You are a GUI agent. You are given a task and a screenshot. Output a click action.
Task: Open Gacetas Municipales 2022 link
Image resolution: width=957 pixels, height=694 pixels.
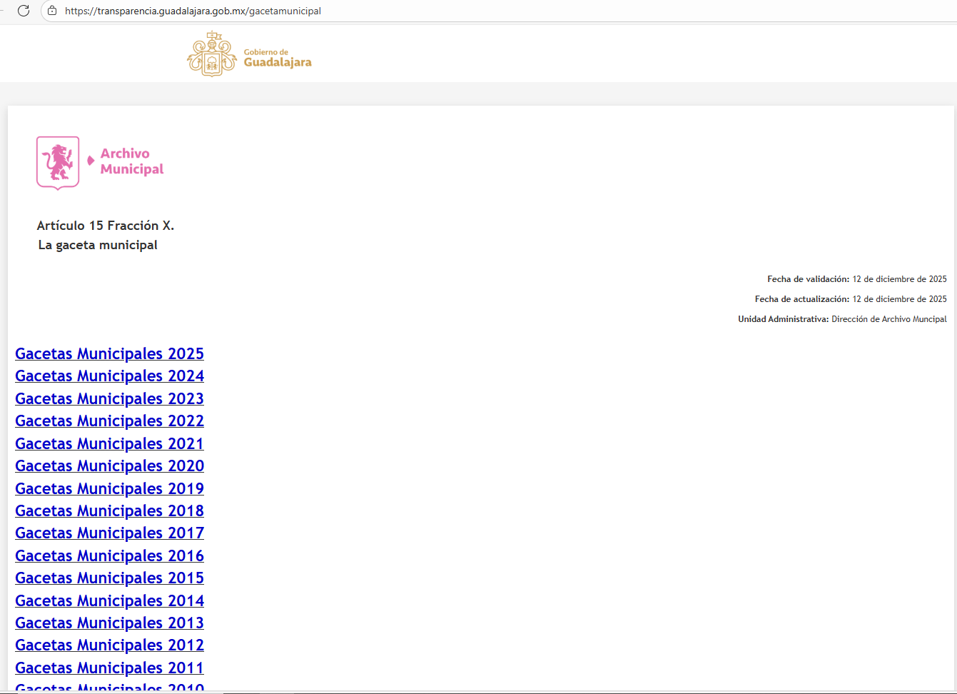(x=109, y=421)
